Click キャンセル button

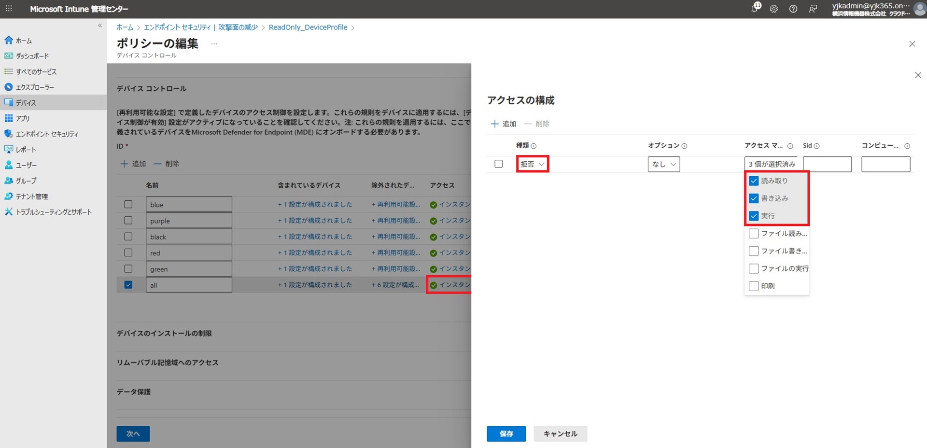pos(561,434)
